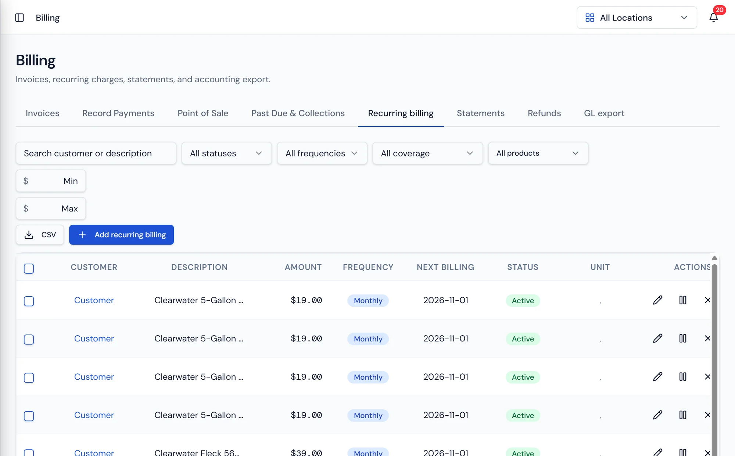
Task: Cancel the fourth Clearwater 5-Gallon billing
Action: click(707, 415)
